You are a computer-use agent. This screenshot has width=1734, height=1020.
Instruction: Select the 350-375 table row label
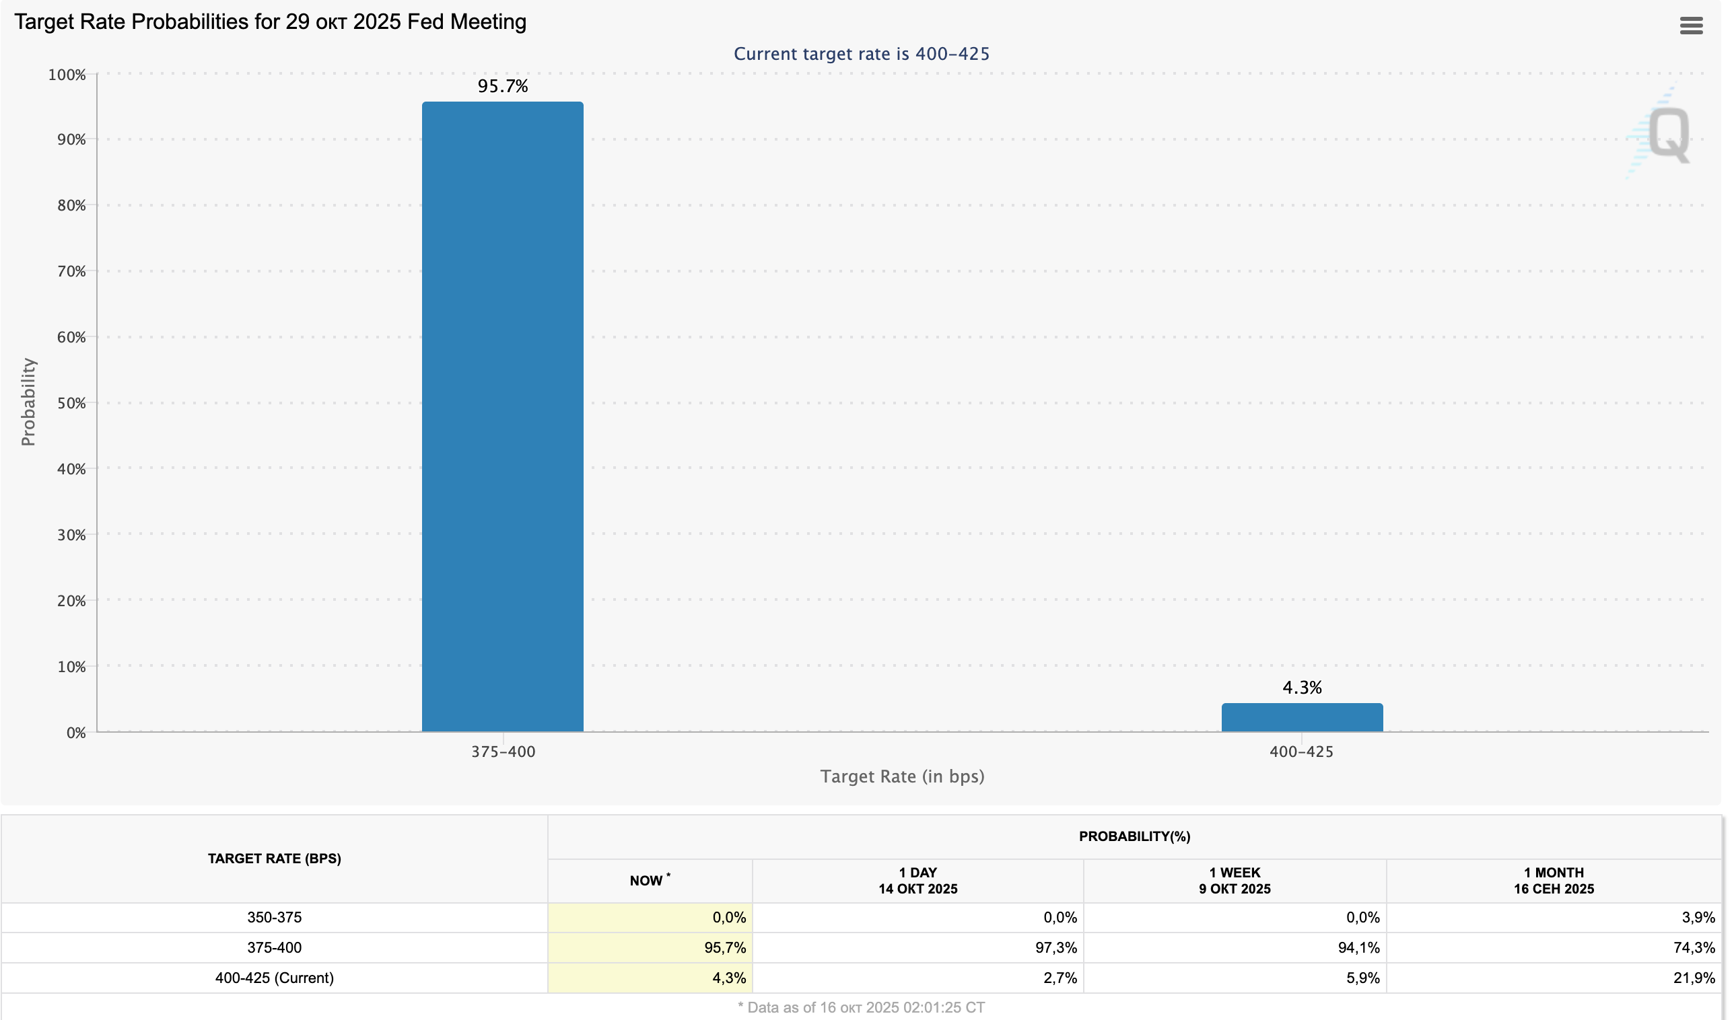pos(274,918)
